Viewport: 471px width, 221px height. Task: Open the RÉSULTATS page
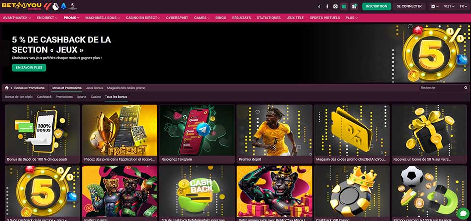[x=241, y=18]
